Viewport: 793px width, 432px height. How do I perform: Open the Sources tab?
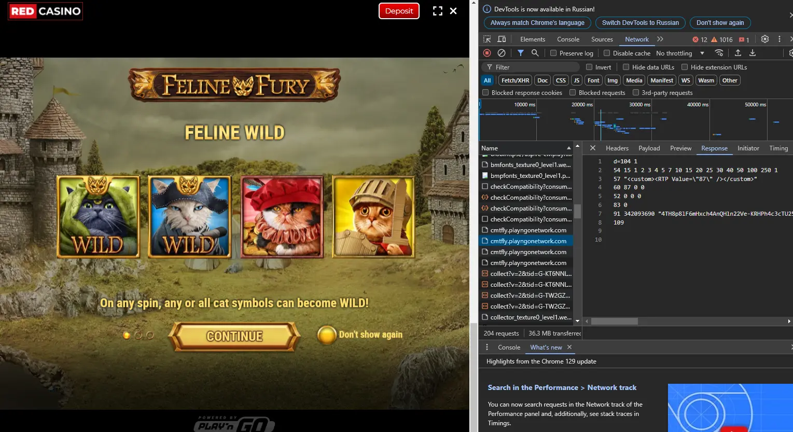tap(602, 39)
